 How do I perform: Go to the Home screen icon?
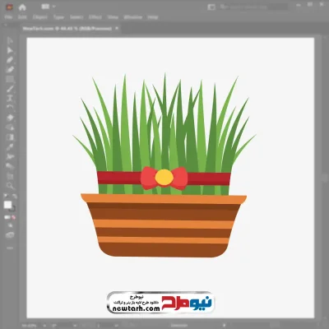pos(22,7)
